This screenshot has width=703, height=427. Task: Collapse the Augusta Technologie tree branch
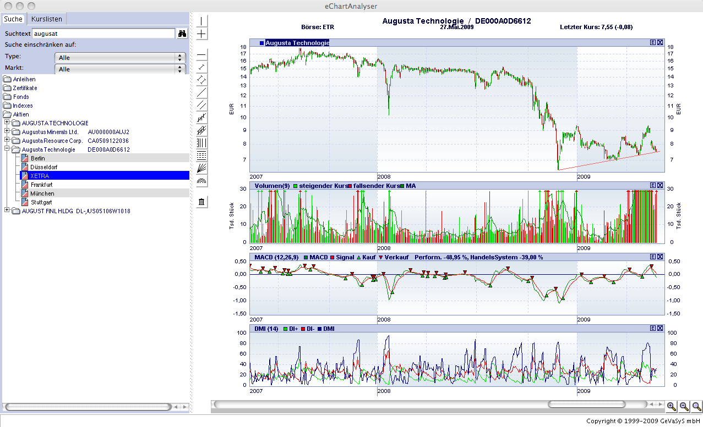(8, 149)
